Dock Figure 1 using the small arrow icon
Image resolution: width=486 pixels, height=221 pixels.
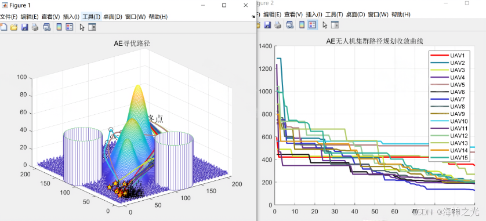point(254,16)
